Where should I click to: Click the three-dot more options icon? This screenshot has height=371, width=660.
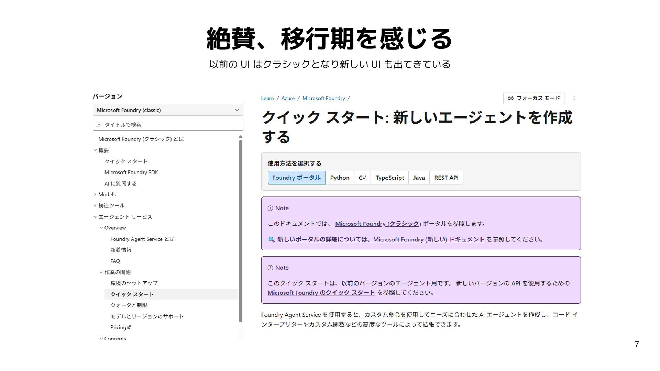(574, 98)
